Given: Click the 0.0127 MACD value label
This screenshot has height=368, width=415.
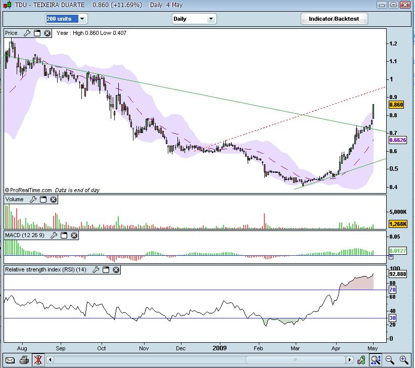Looking at the screenshot, I should [x=398, y=250].
